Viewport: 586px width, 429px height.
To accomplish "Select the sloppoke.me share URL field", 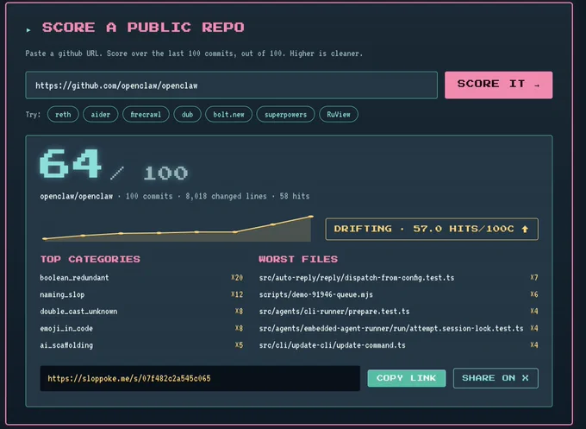I will (x=200, y=378).
